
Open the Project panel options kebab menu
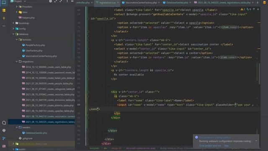(67, 1)
